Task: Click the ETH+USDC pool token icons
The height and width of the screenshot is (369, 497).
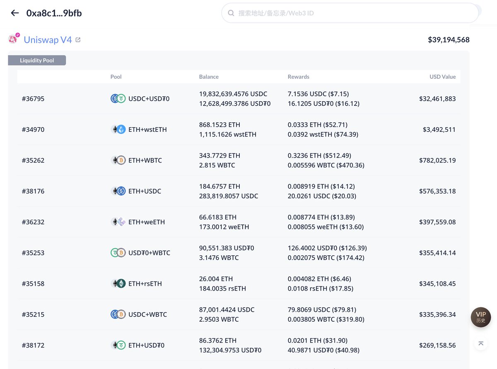Action: (118, 191)
